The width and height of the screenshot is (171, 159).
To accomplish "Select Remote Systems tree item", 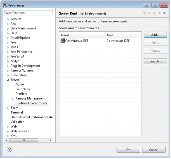I will (x=22, y=70).
